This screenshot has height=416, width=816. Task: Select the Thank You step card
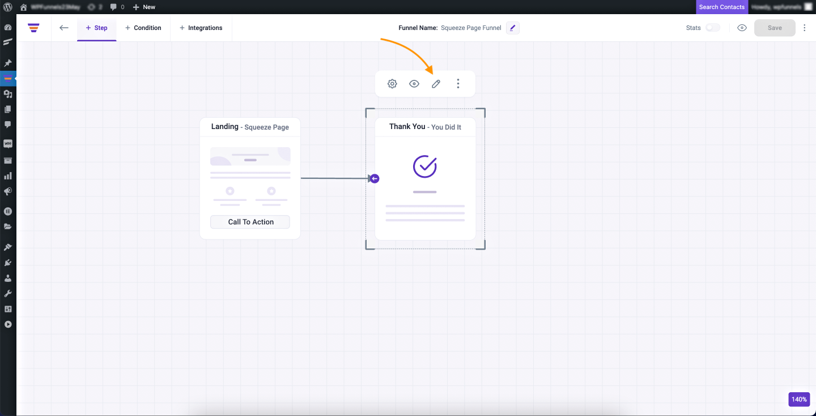tap(425, 178)
